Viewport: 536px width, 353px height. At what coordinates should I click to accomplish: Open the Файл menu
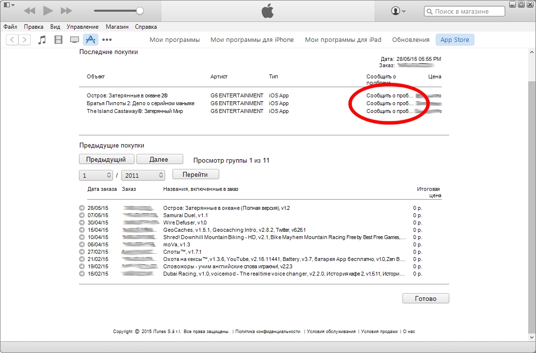[x=10, y=27]
